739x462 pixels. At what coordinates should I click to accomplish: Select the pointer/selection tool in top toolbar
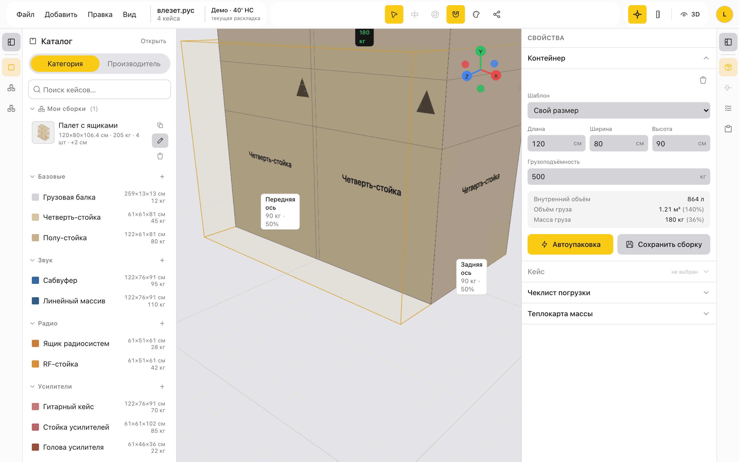tap(394, 14)
